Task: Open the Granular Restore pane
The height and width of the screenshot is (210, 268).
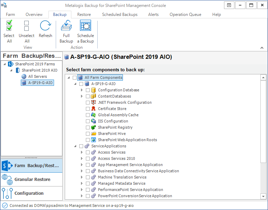Action: point(32,180)
